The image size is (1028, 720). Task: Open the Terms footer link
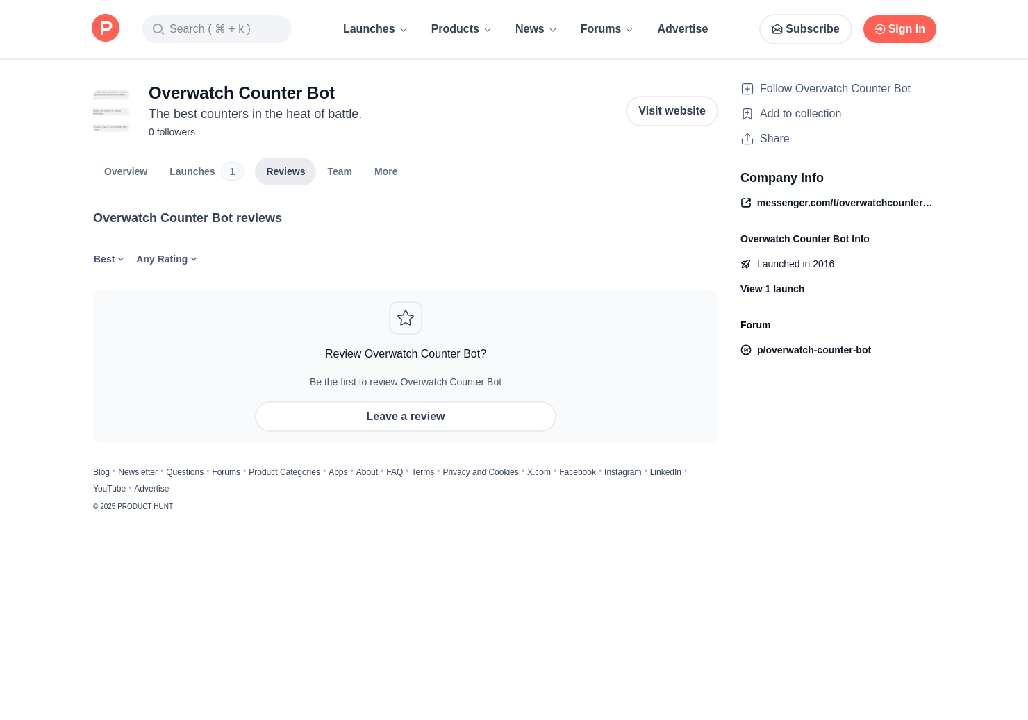tap(423, 472)
